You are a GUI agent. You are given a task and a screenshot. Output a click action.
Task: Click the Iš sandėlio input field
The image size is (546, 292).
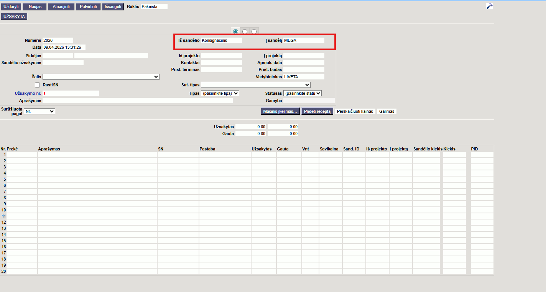(221, 40)
